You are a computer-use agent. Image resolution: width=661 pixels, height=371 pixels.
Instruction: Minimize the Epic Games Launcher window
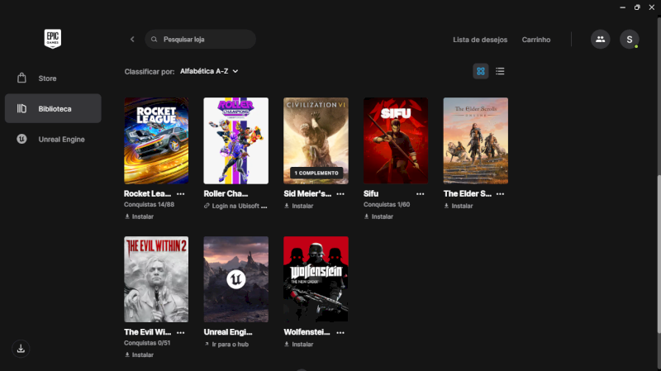(623, 7)
